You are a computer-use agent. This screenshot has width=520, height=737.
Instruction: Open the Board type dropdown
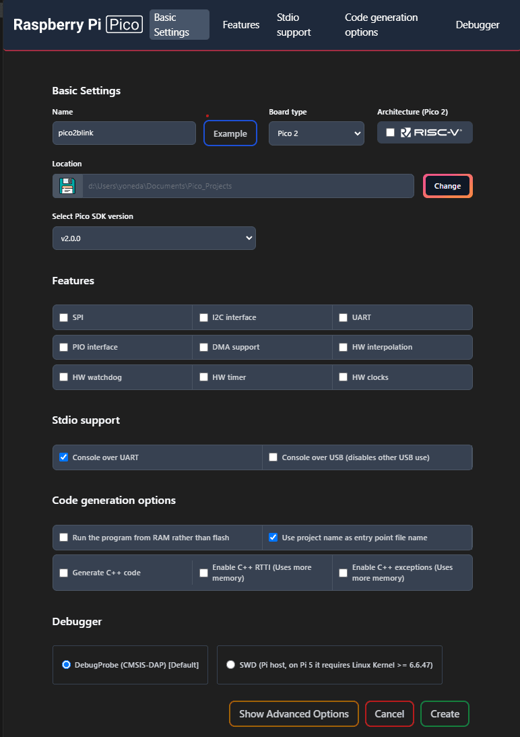[x=317, y=133]
